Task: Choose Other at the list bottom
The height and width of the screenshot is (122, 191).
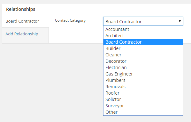Action: [143, 112]
